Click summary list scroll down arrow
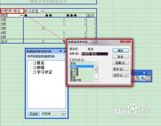The width and height of the screenshot is (161, 126). 96,80
